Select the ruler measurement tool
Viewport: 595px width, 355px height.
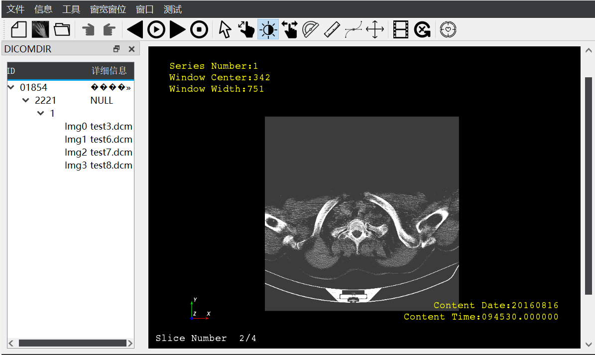332,29
